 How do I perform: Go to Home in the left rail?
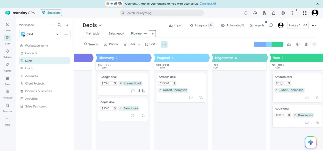click(8, 26)
